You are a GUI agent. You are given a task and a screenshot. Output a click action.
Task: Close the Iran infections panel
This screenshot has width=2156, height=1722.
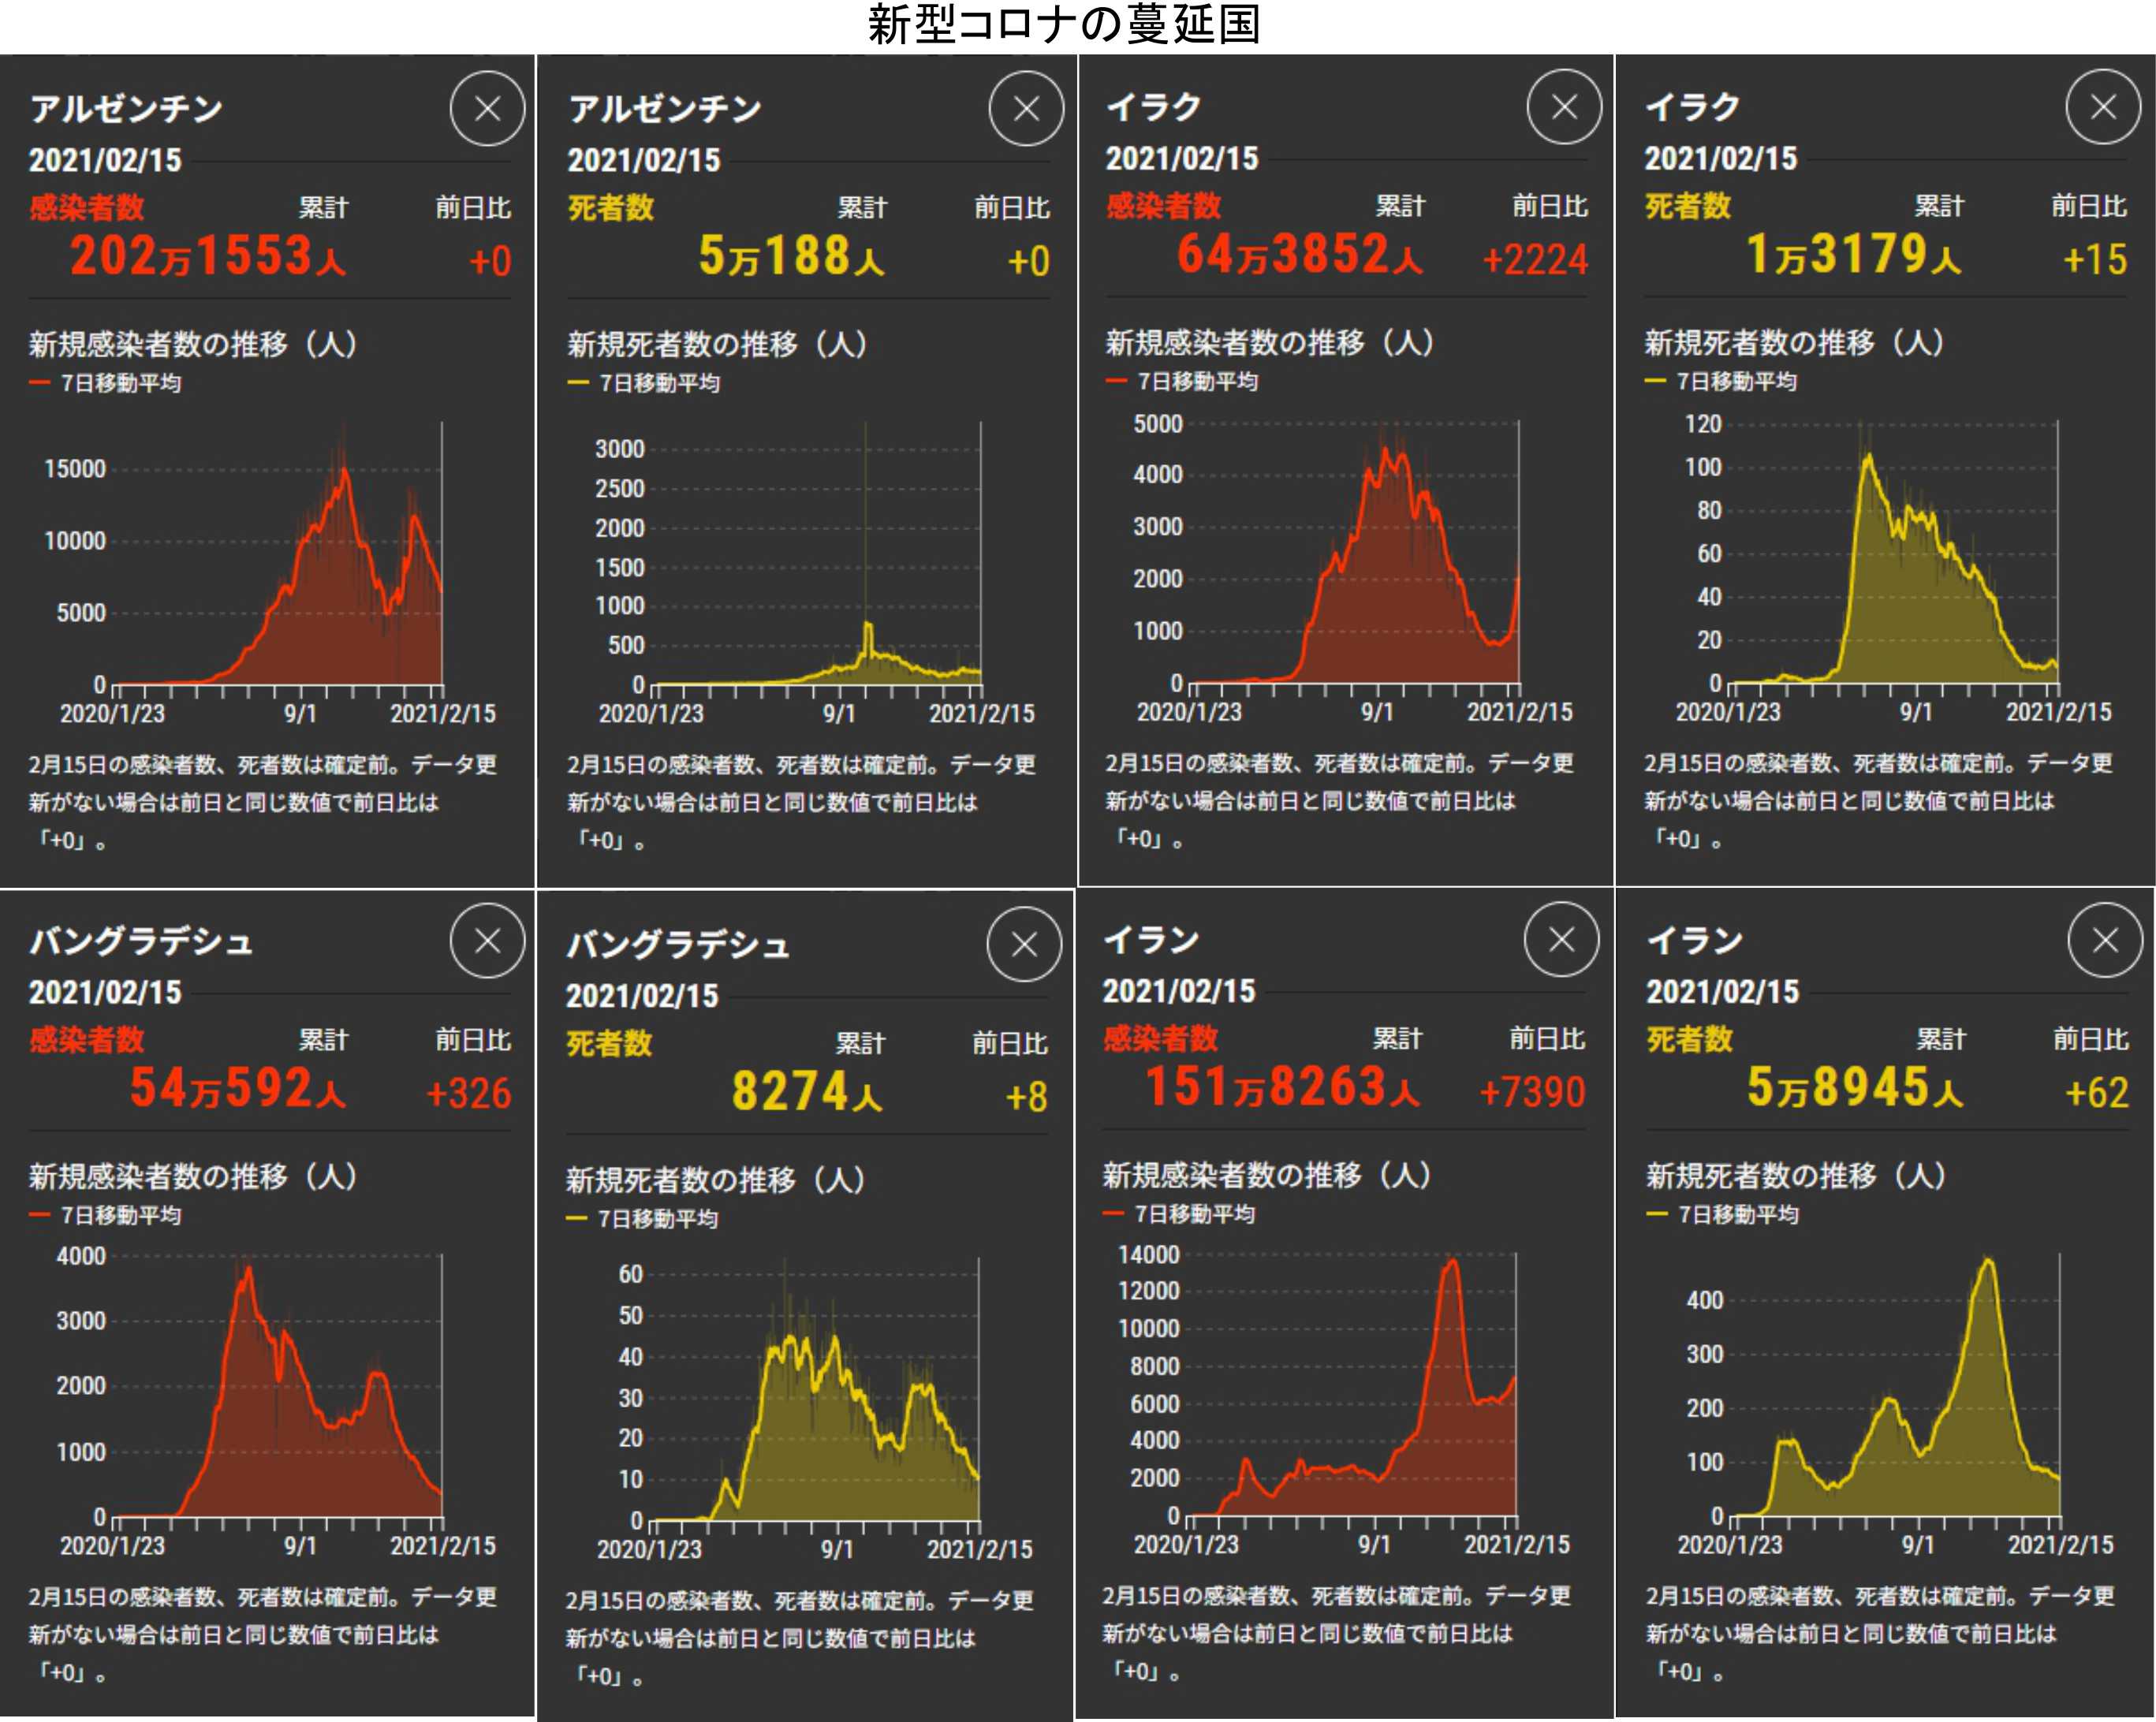(x=1561, y=940)
